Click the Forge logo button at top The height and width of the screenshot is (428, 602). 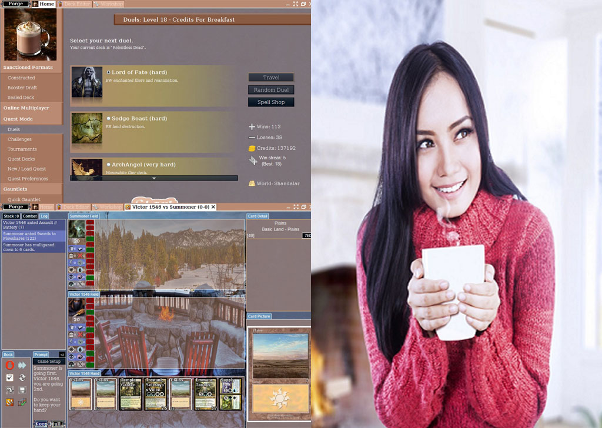15,4
